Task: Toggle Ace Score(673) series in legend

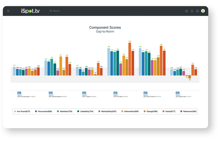Action: click(x=22, y=112)
